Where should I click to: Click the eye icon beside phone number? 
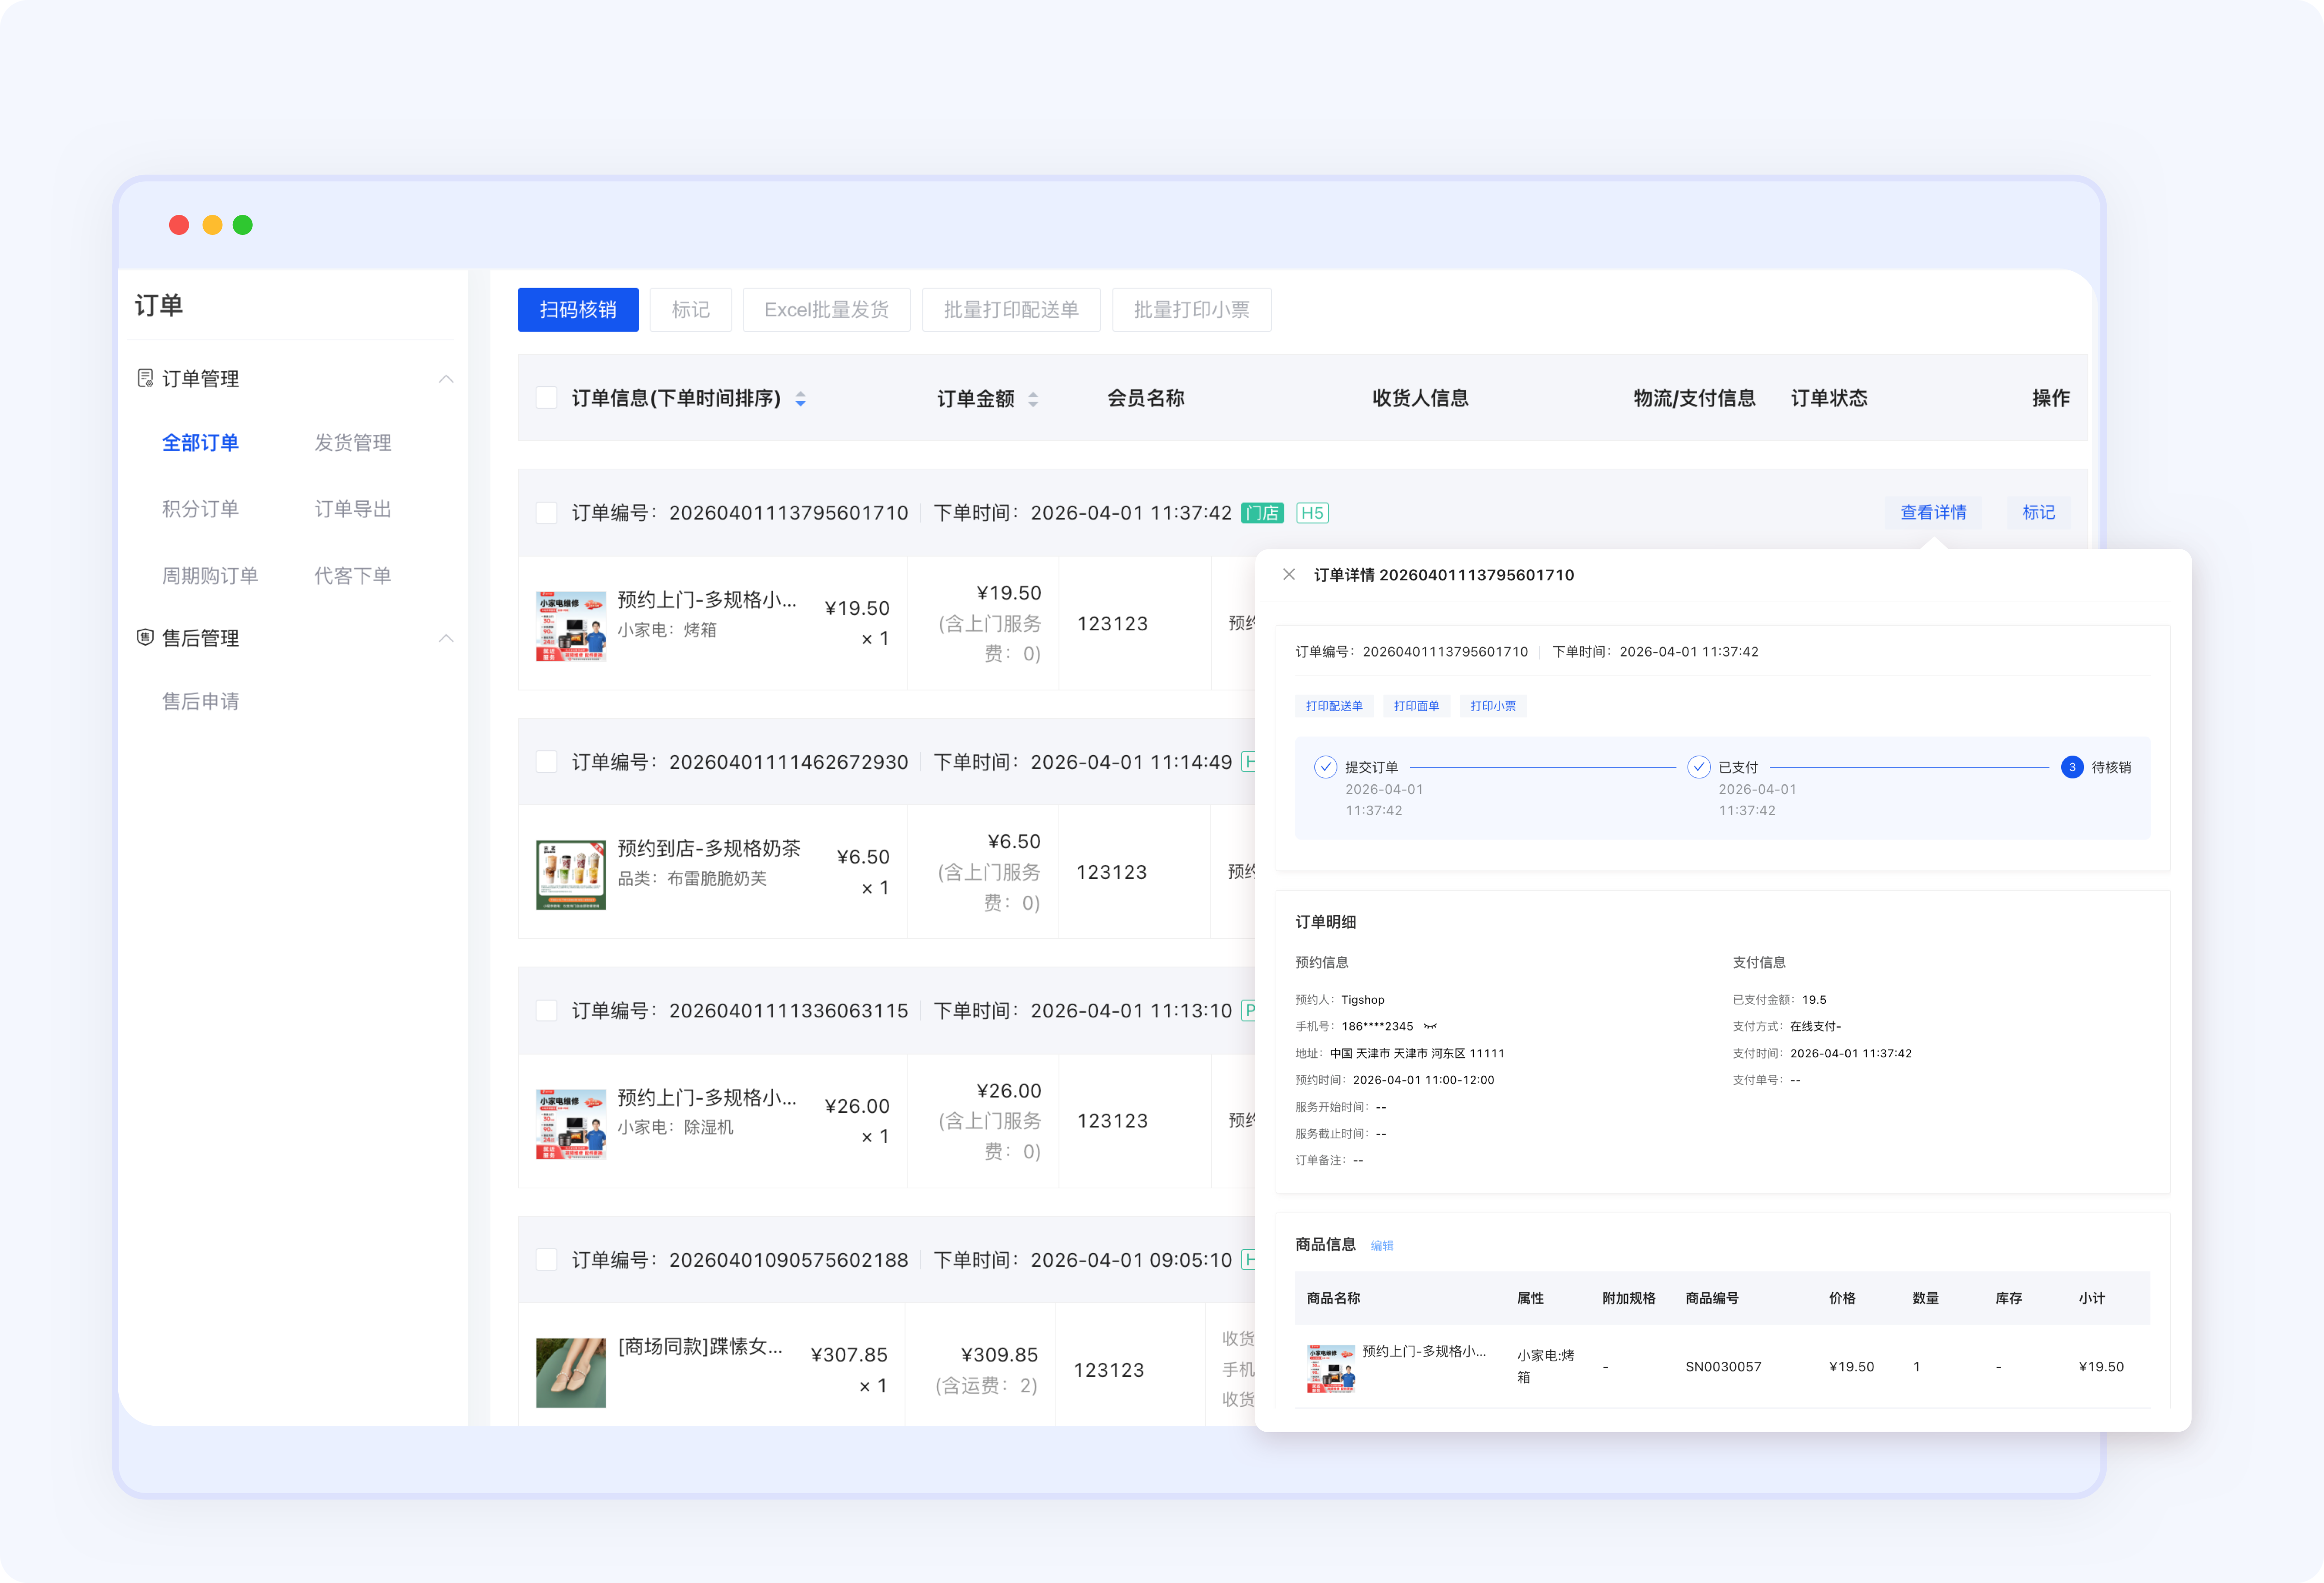pos(1430,1026)
